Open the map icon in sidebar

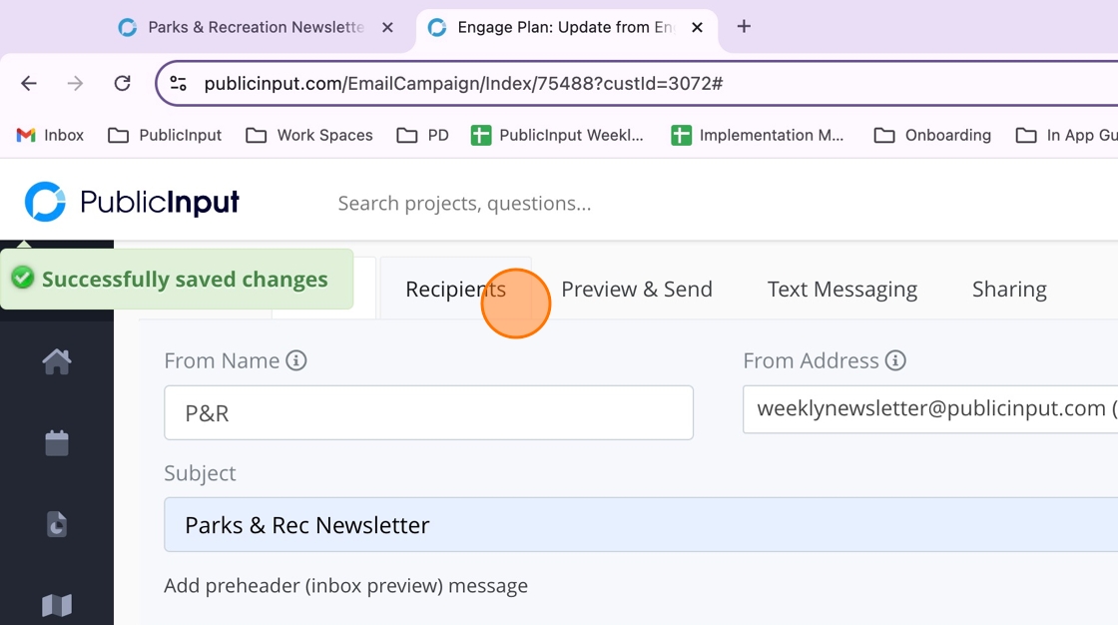click(57, 605)
